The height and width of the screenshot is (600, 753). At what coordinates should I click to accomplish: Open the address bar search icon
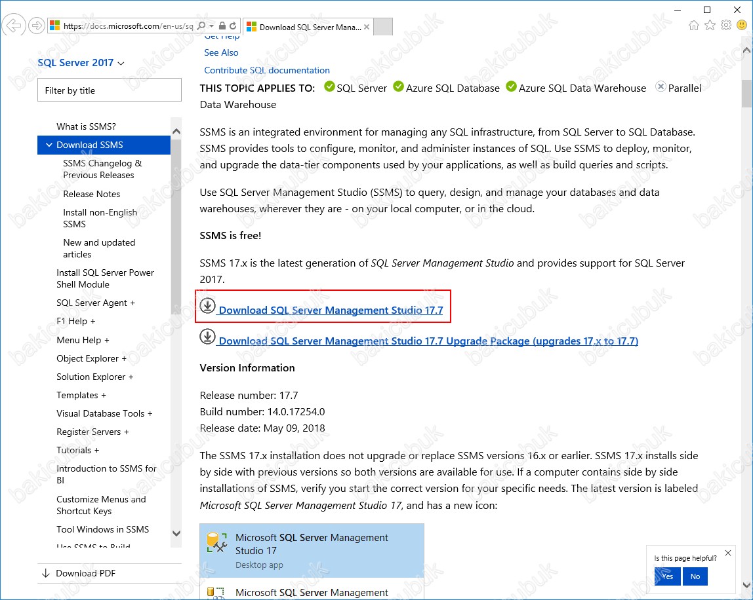202,26
